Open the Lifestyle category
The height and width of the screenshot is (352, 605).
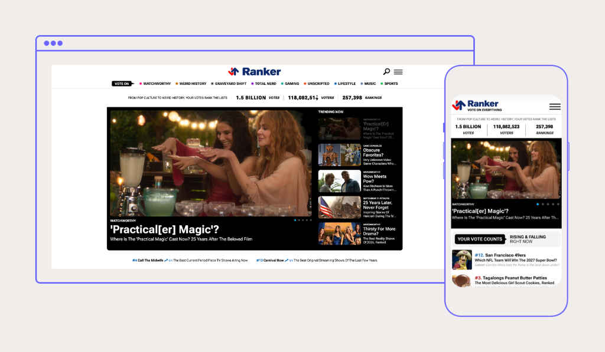(345, 84)
